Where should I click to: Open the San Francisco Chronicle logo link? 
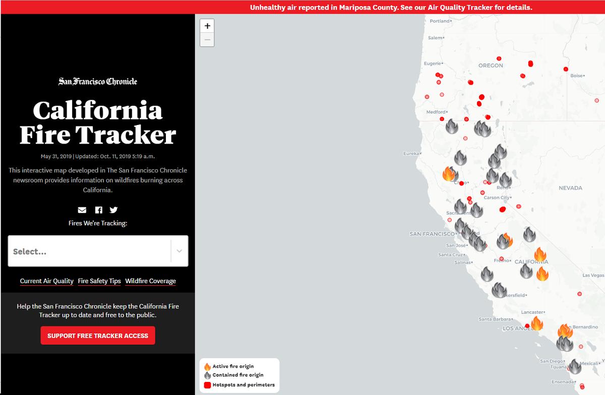[98, 81]
